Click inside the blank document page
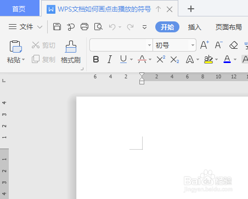This screenshot has width=248, height=199. (x=162, y=147)
